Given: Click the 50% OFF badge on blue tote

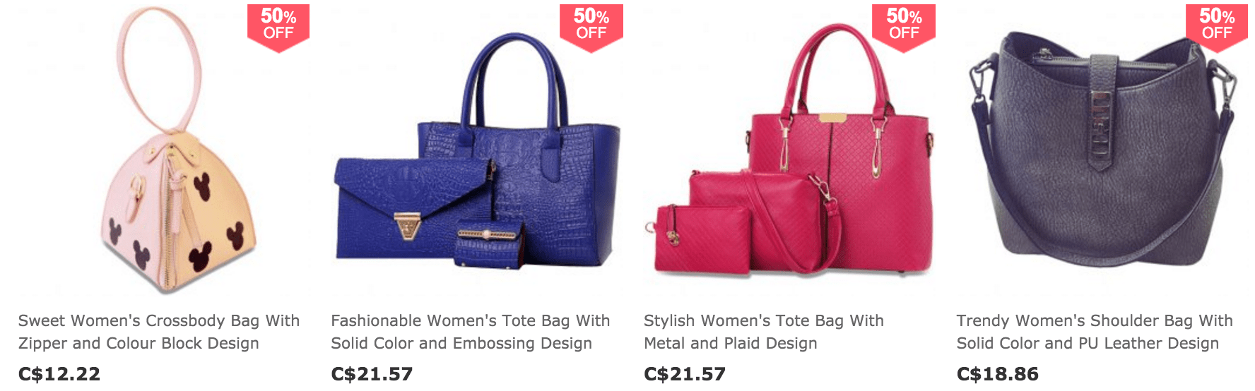Looking at the screenshot, I should pyautogui.click(x=591, y=27).
